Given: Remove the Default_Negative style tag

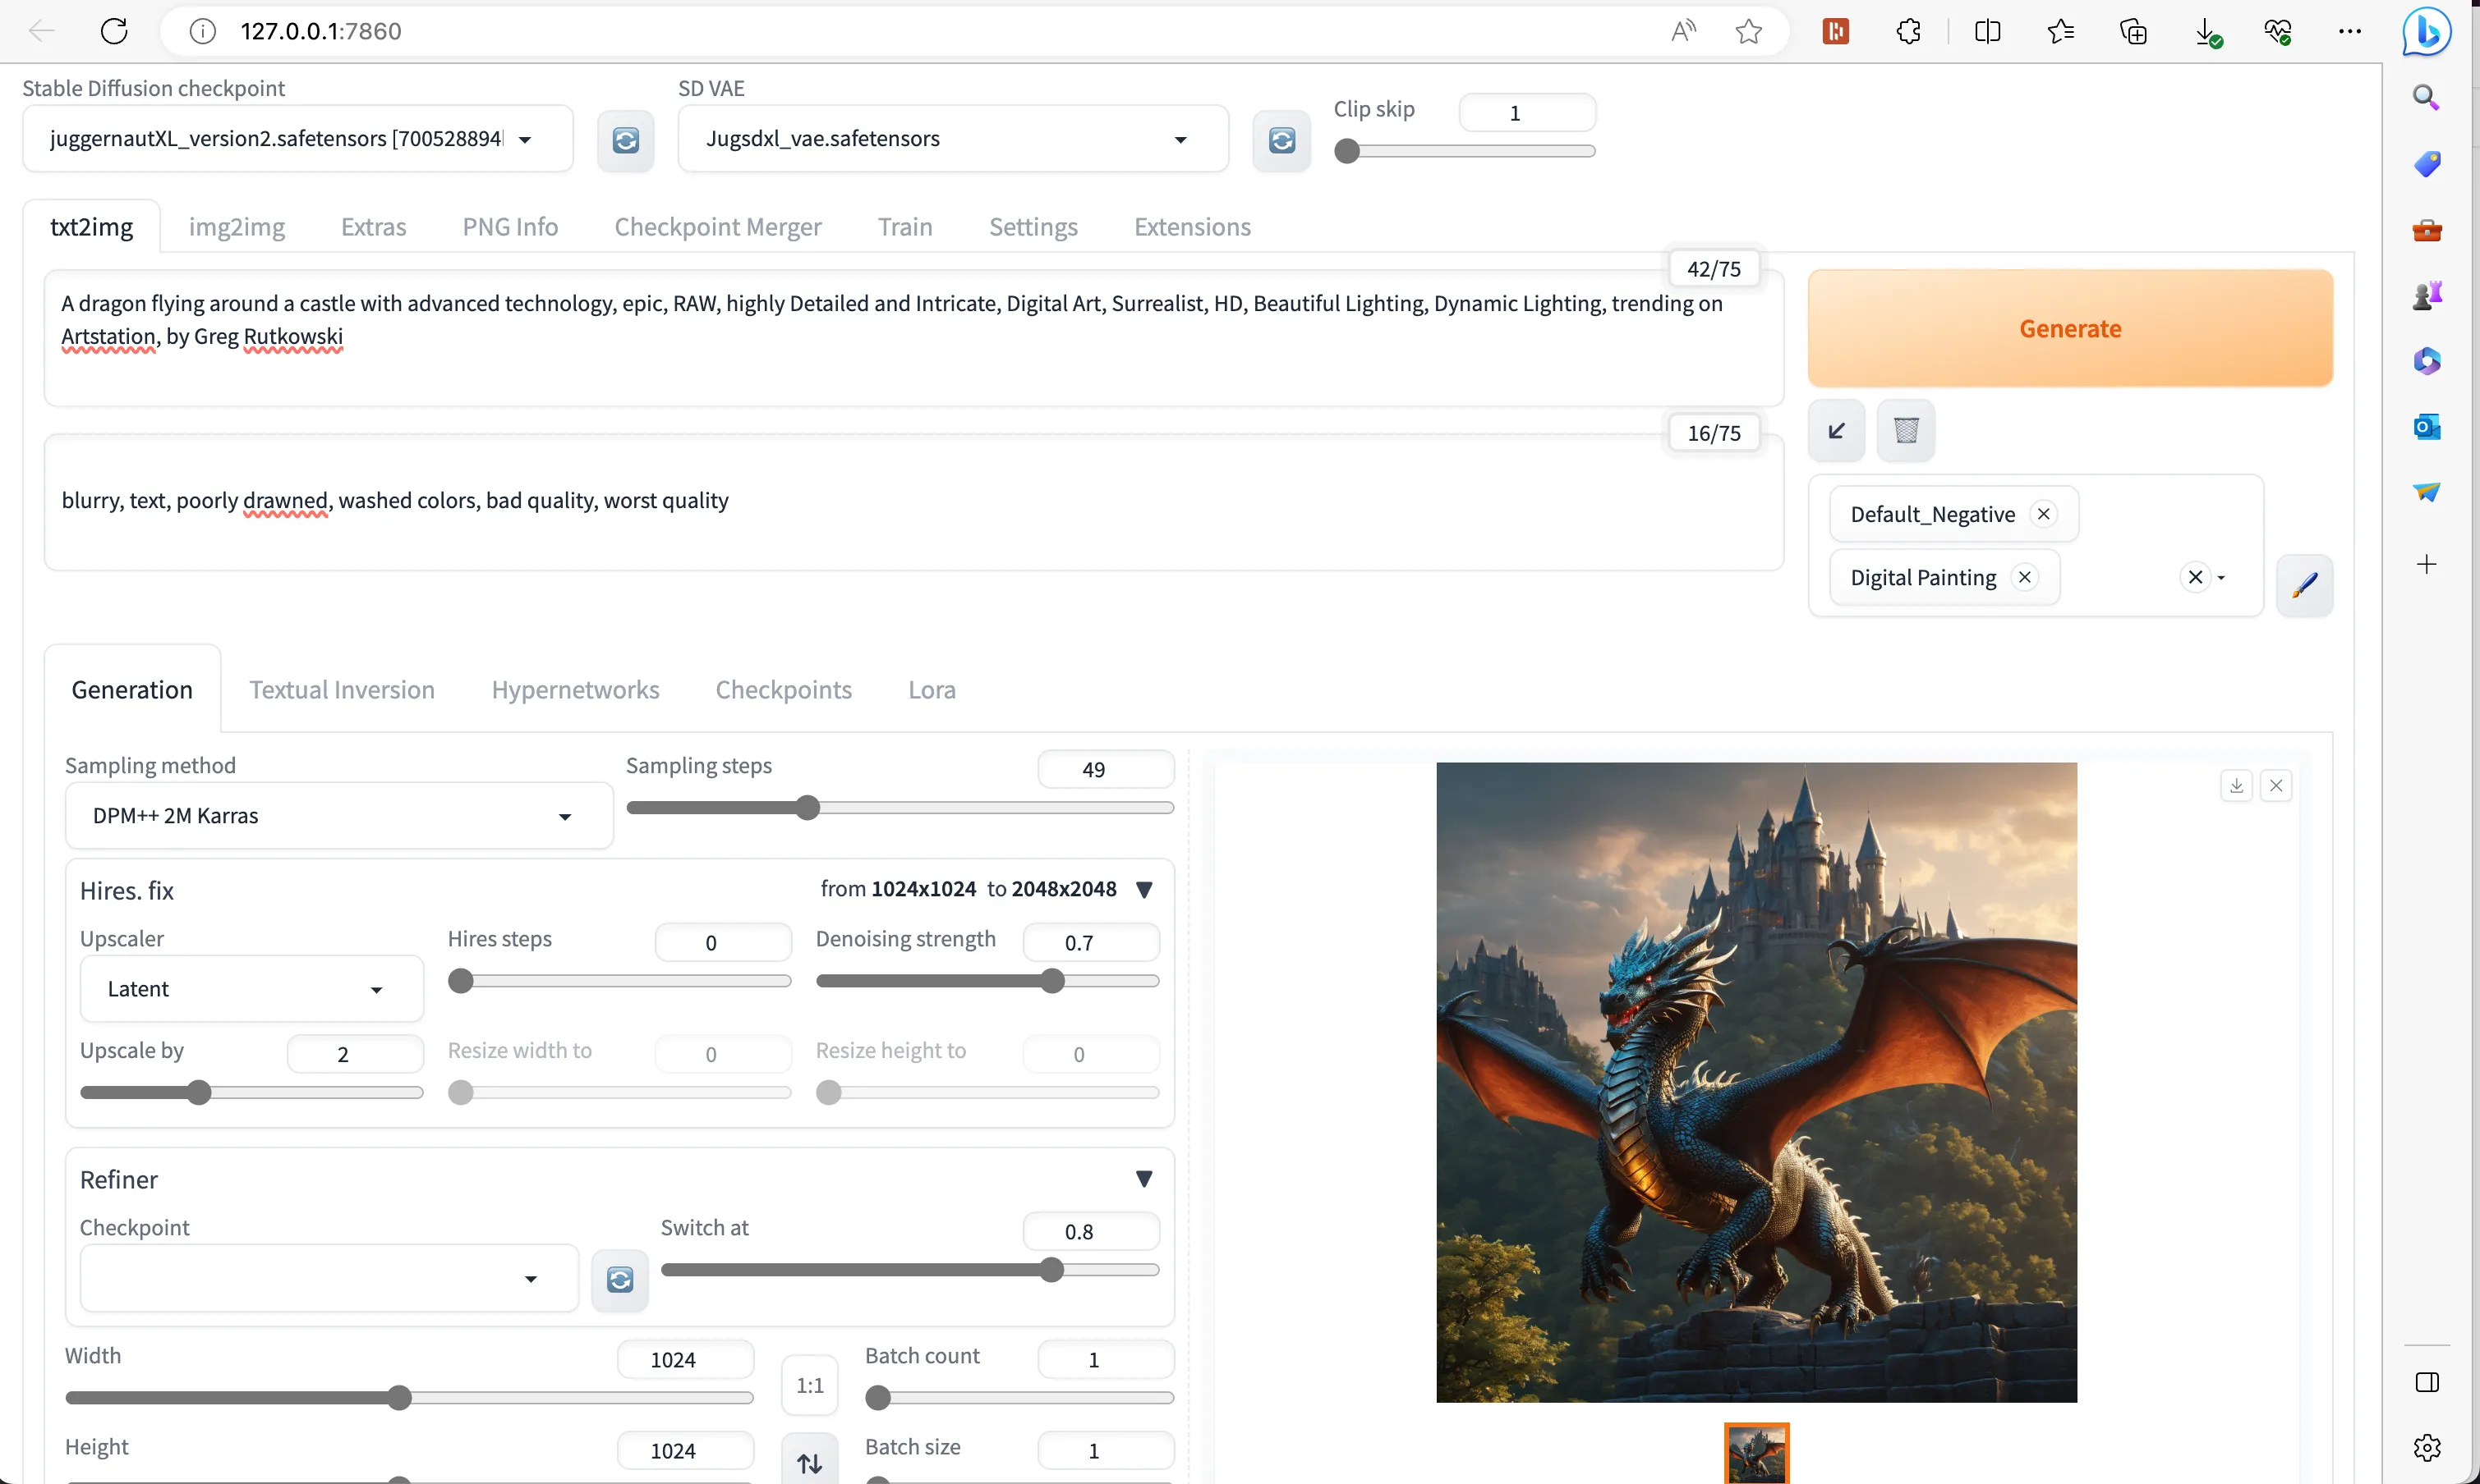Looking at the screenshot, I should 2043,514.
